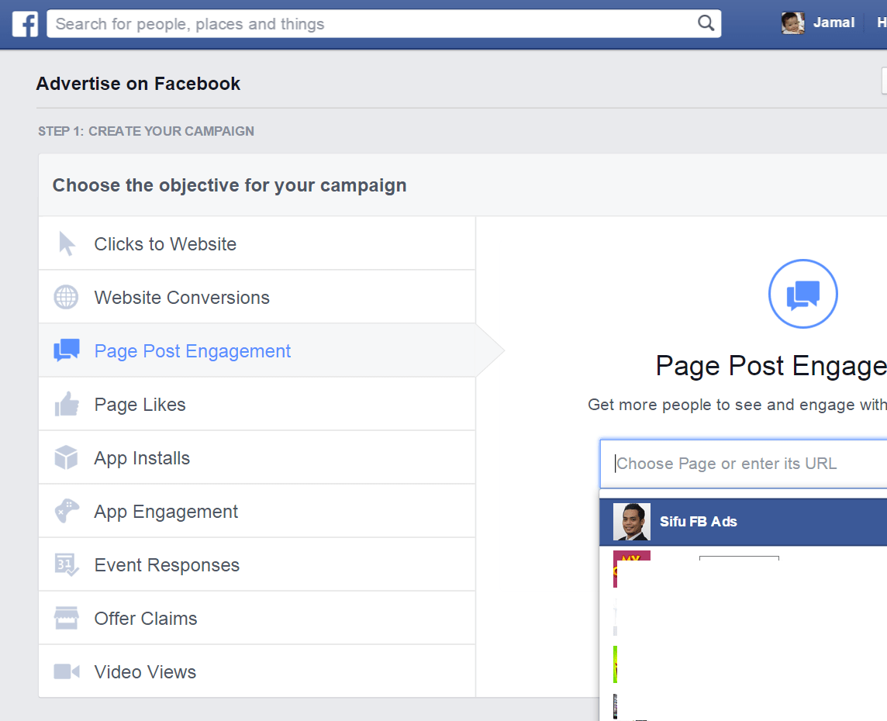Click the search magnifier icon
Screen dimensions: 887x721
[x=706, y=23]
